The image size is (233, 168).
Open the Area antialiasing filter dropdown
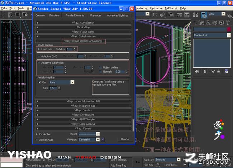tap(72, 82)
